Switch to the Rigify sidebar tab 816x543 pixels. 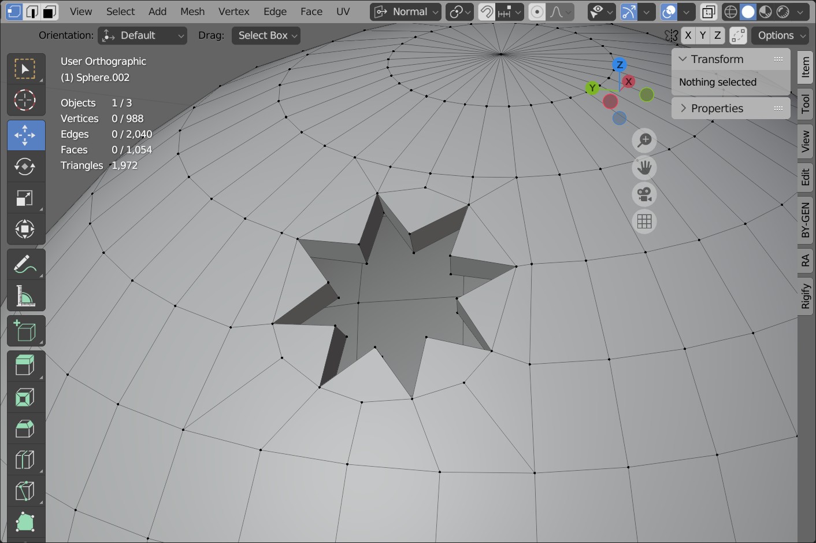806,297
